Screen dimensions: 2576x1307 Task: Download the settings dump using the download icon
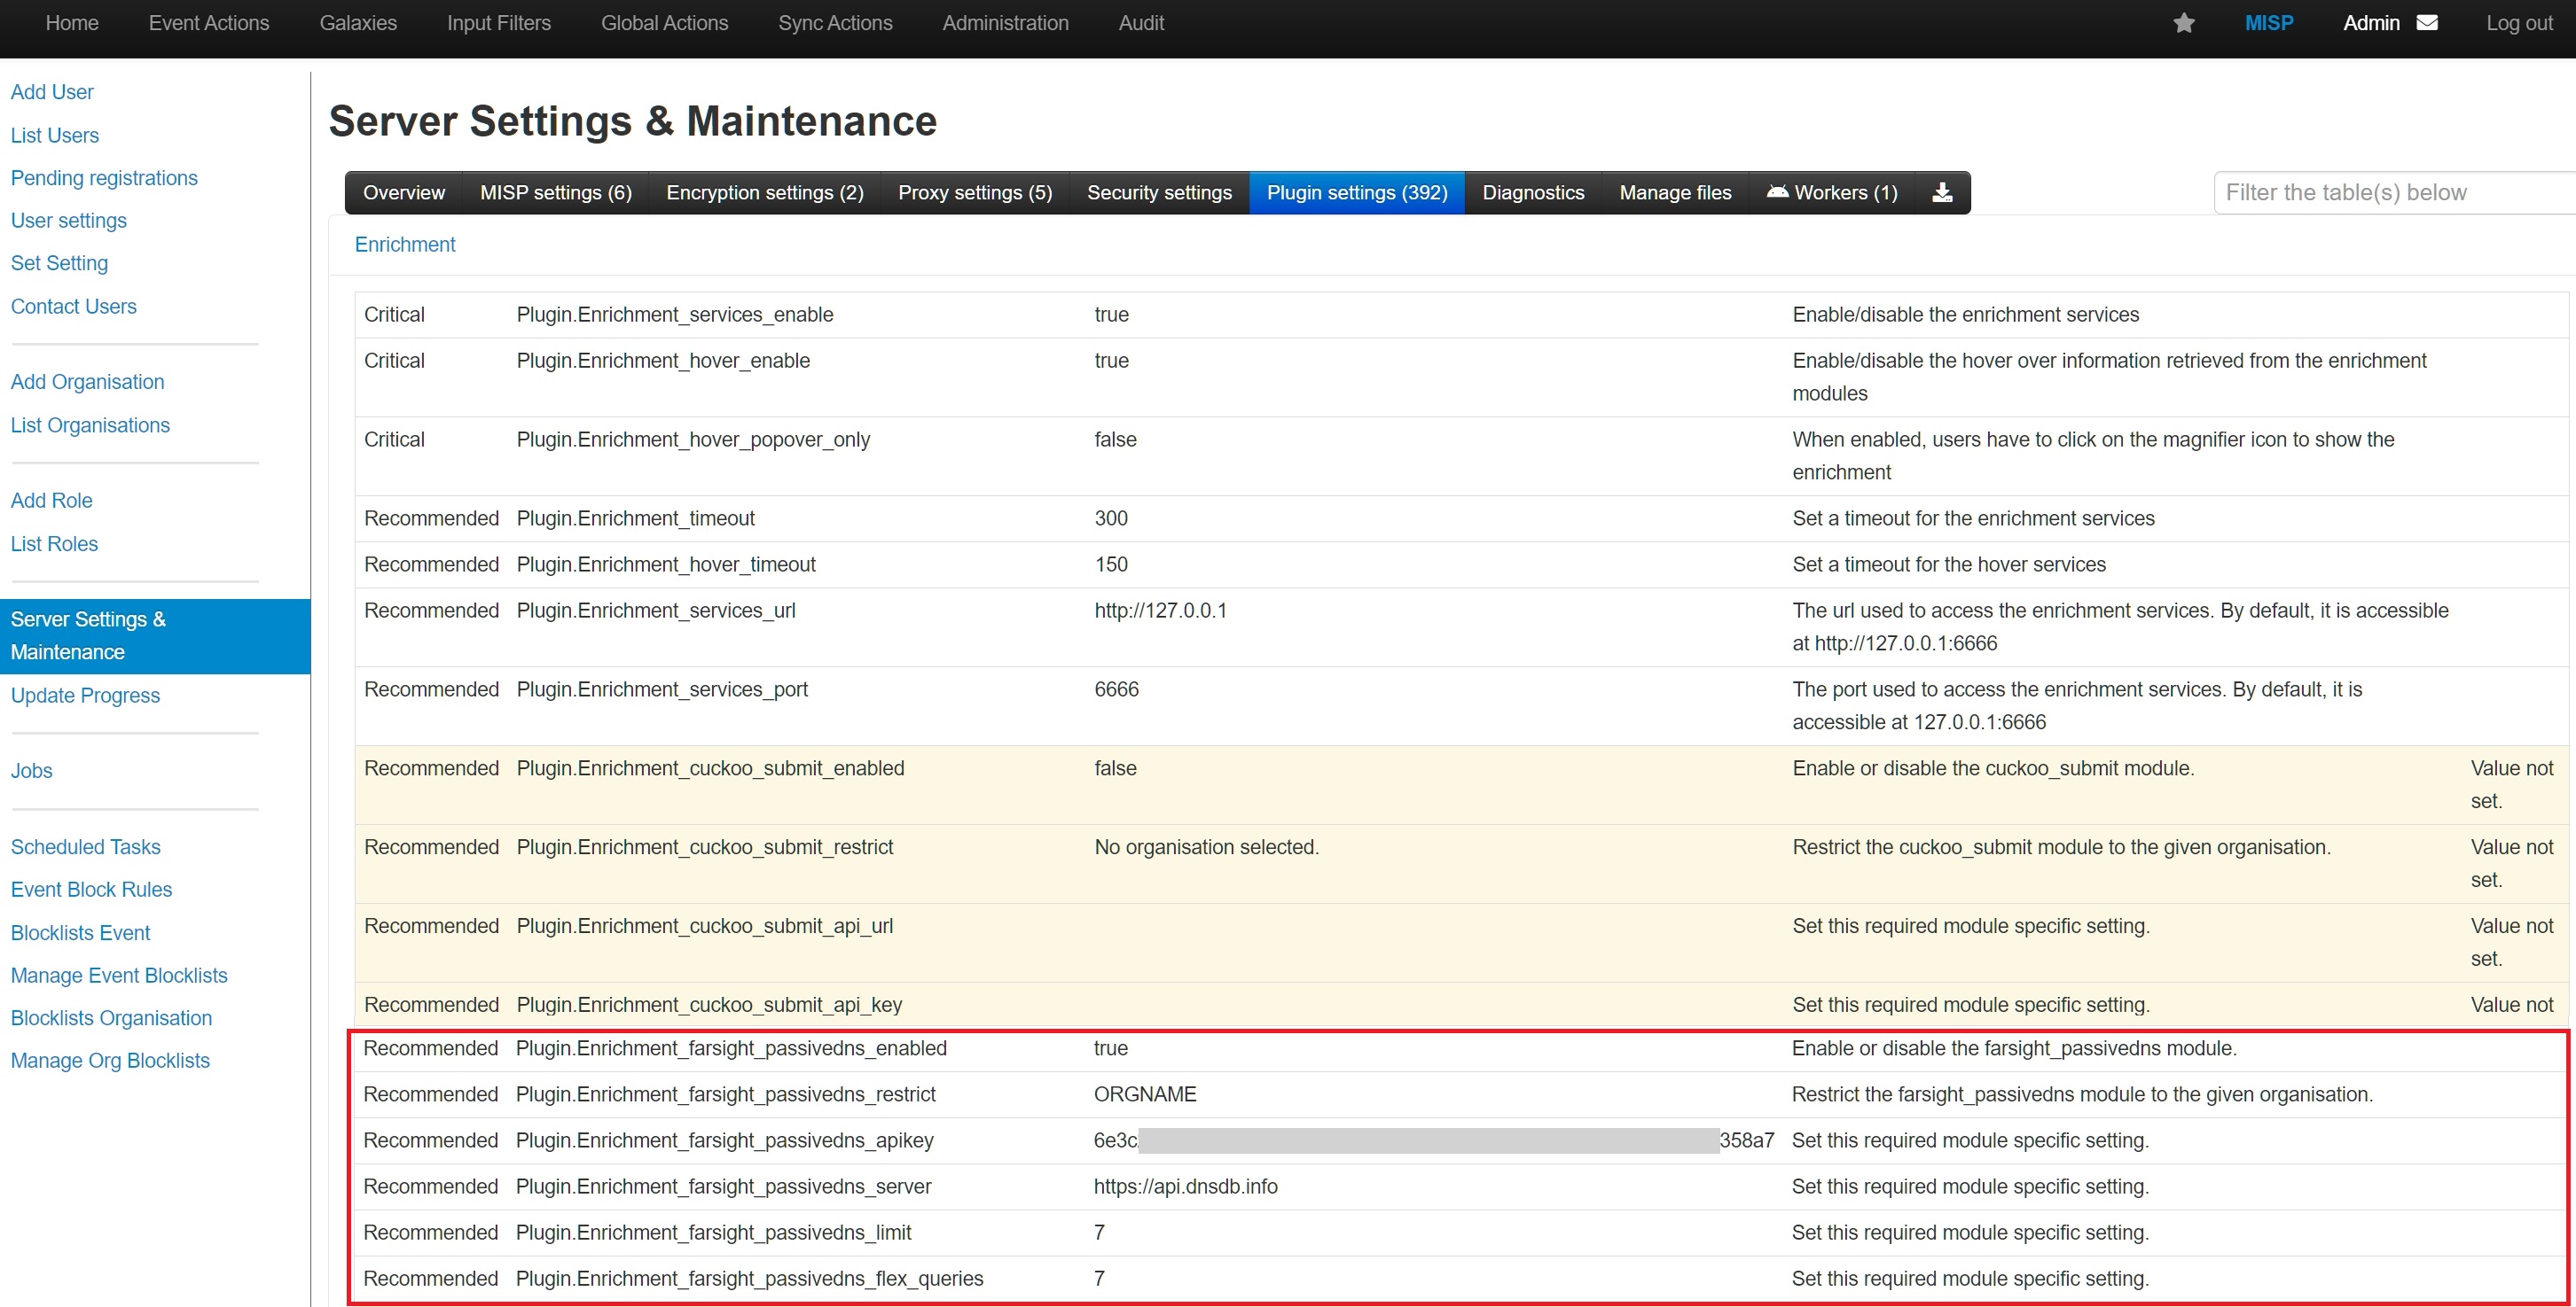pyautogui.click(x=1941, y=192)
